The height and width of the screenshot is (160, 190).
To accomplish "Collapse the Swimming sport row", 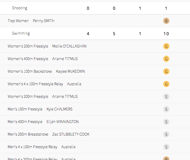I will tap(21, 33).
